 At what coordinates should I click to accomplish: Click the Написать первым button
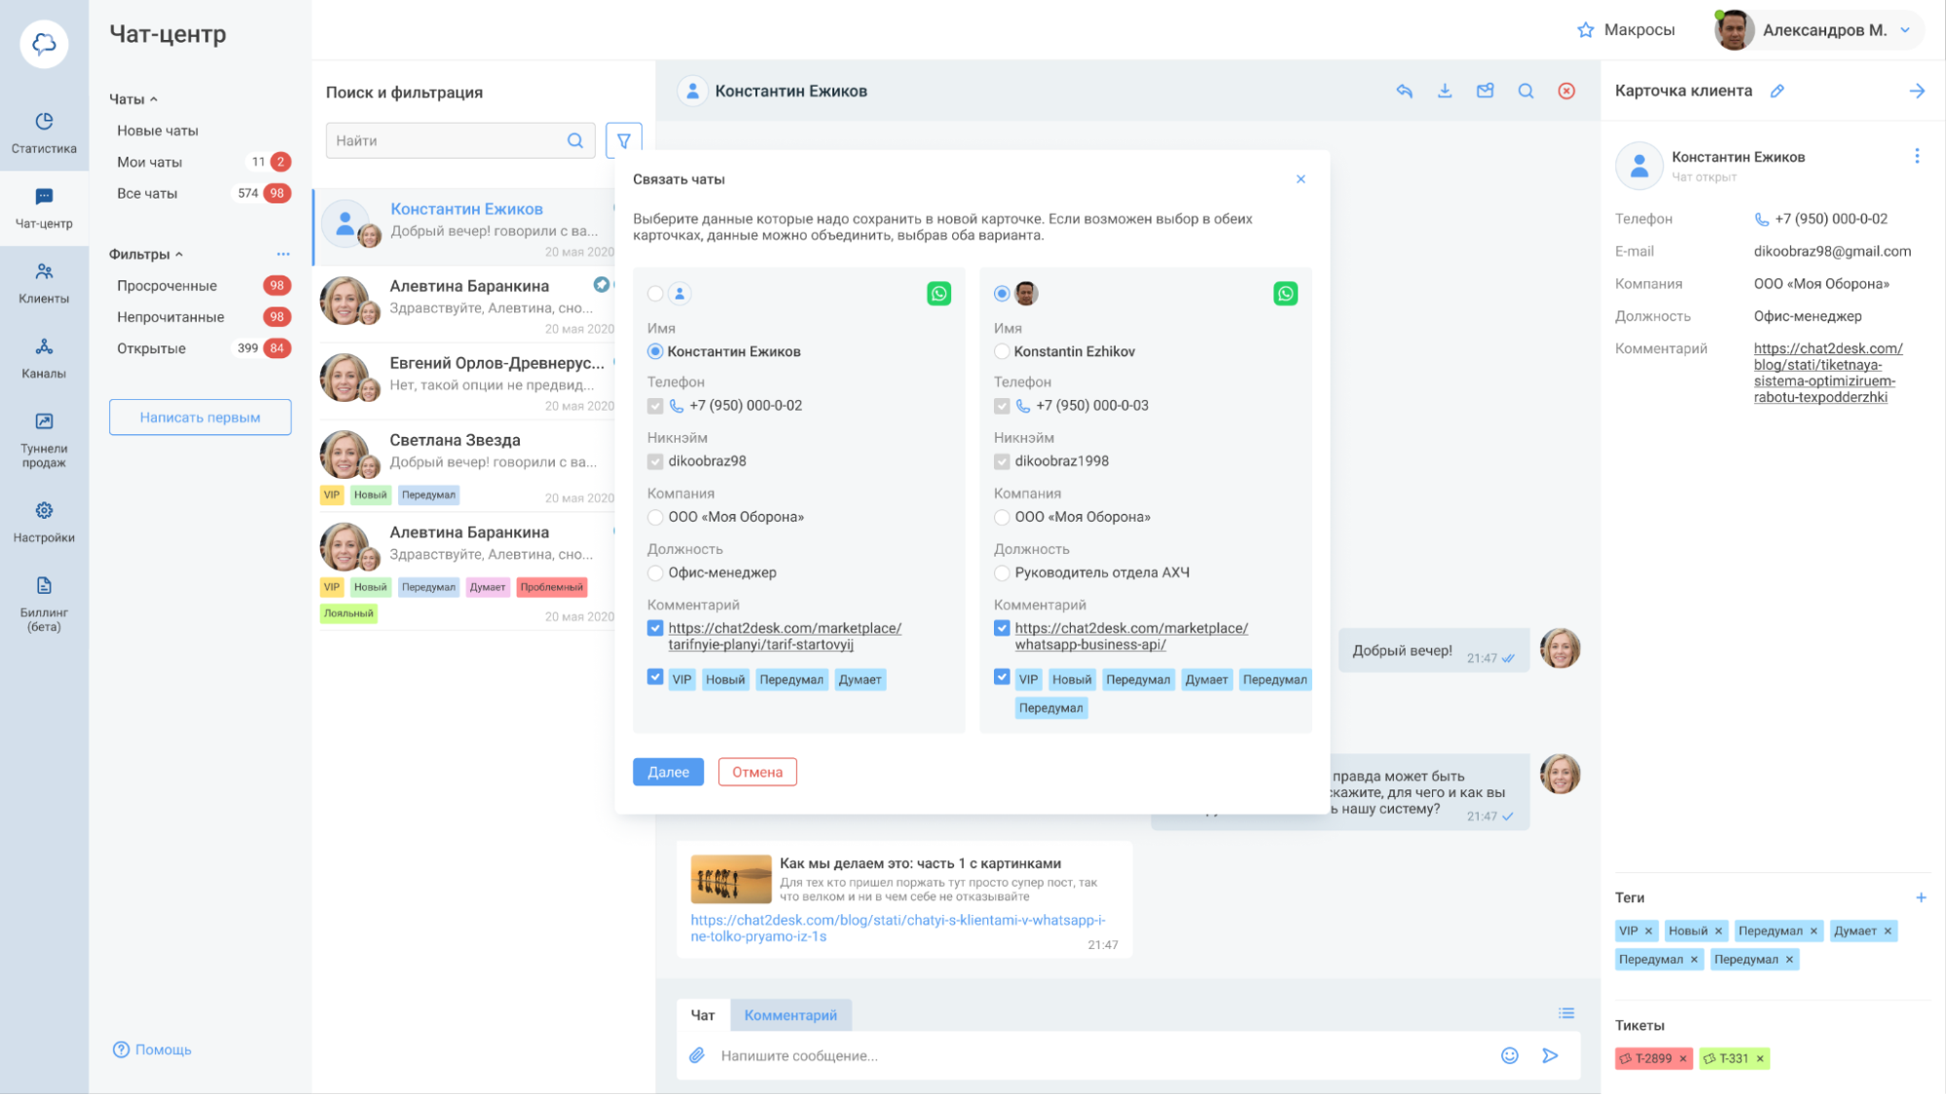pos(200,418)
